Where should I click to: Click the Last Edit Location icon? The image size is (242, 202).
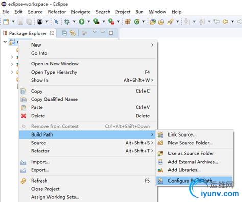pos(216,21)
